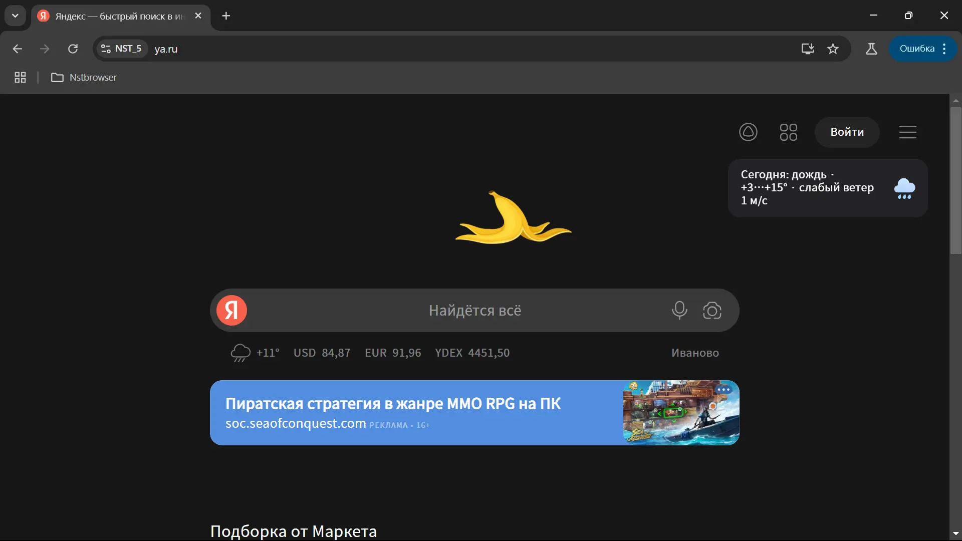Close the browser window
Screen dimensions: 962x541
pyautogui.click(x=944, y=16)
